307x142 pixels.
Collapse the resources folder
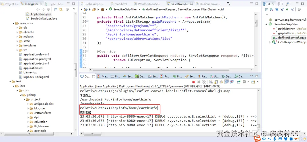coord(14,23)
